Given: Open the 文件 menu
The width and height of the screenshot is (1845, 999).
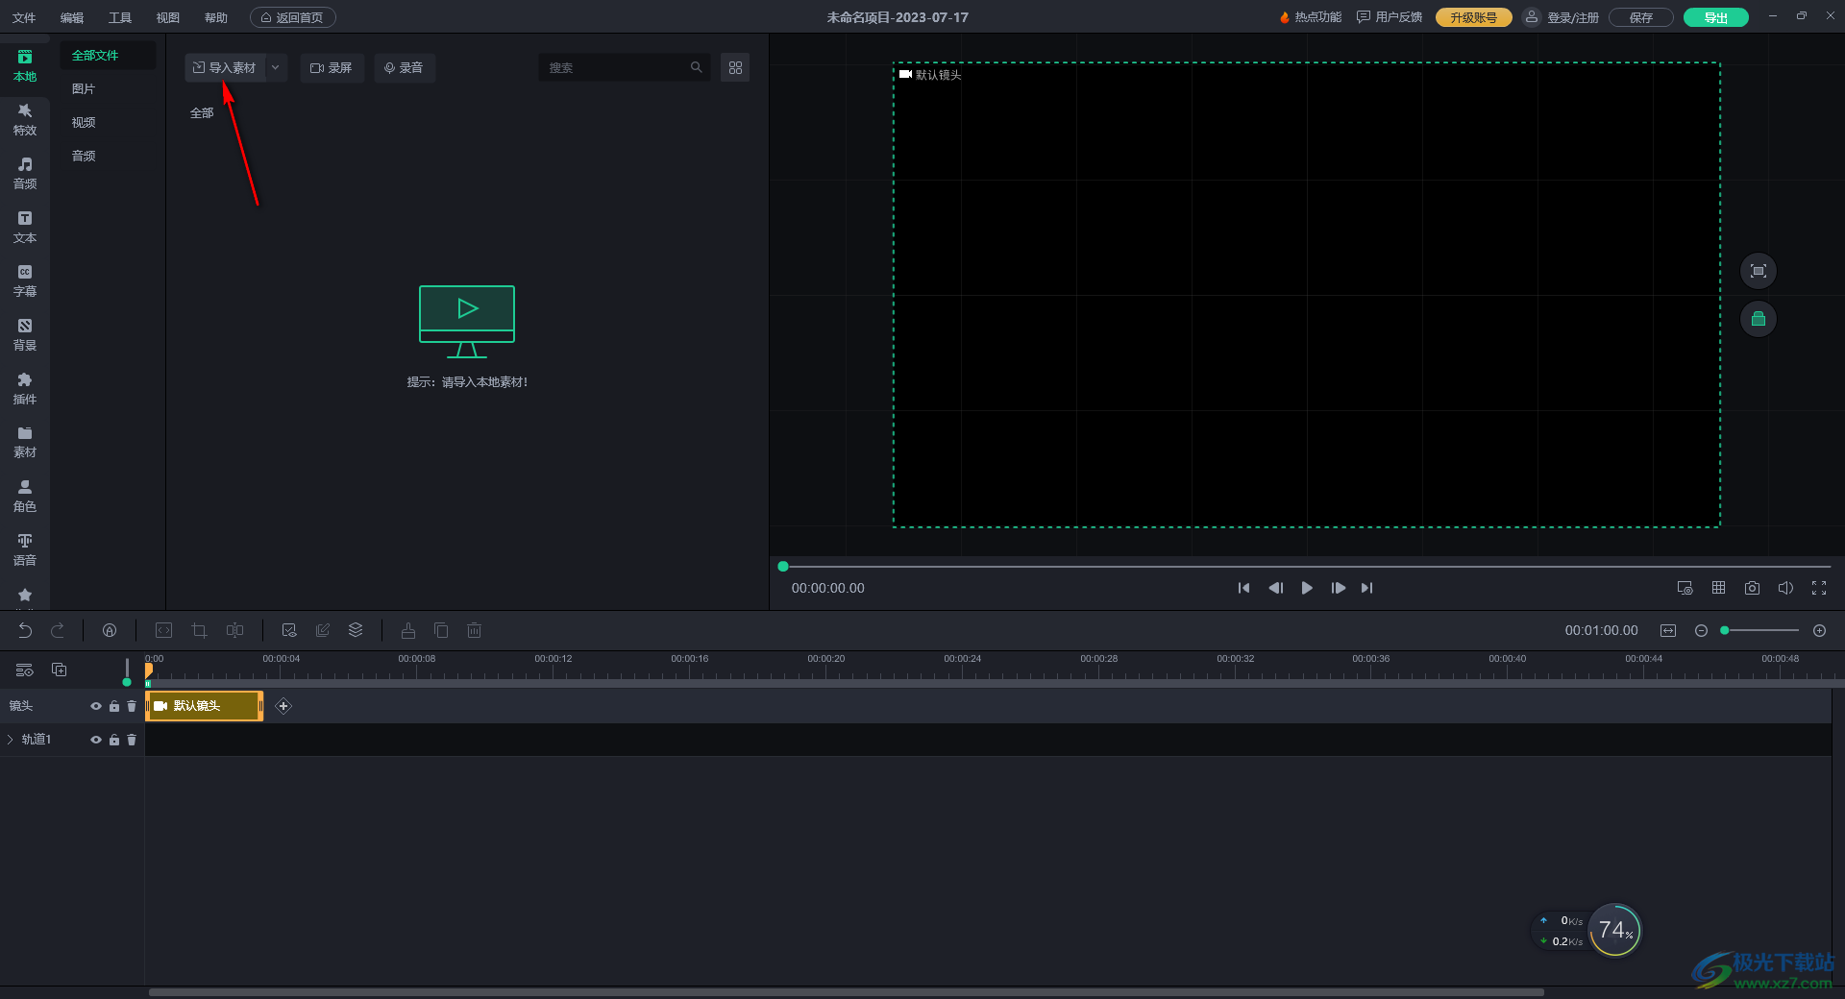Looking at the screenshot, I should tap(24, 17).
